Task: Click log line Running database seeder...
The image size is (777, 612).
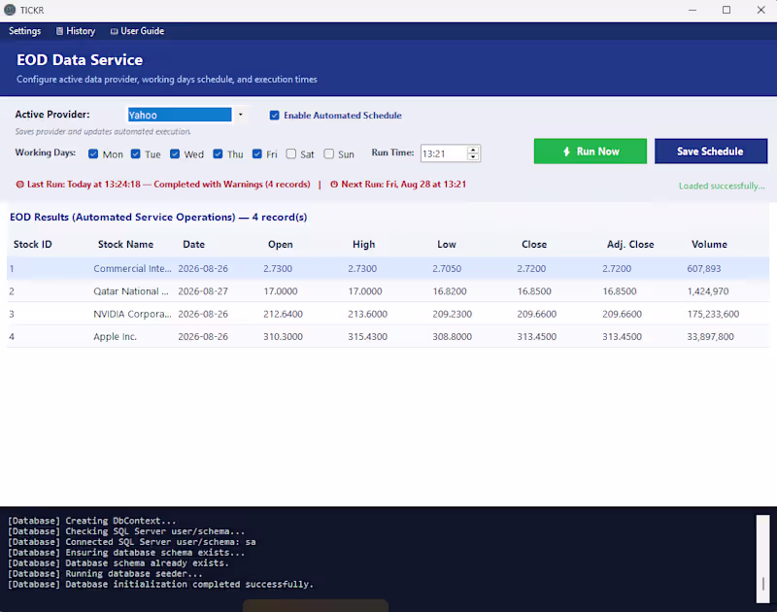Action: [x=105, y=574]
